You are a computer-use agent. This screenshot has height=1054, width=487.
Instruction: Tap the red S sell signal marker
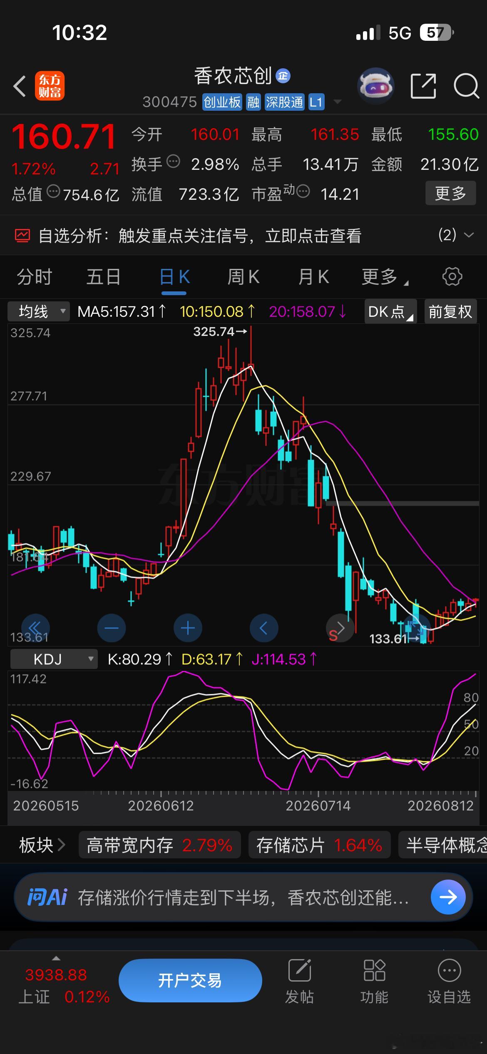(333, 636)
